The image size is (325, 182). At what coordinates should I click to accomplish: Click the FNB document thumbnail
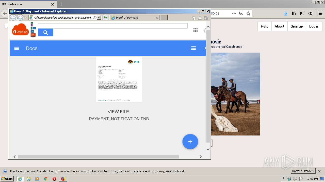pos(119,79)
